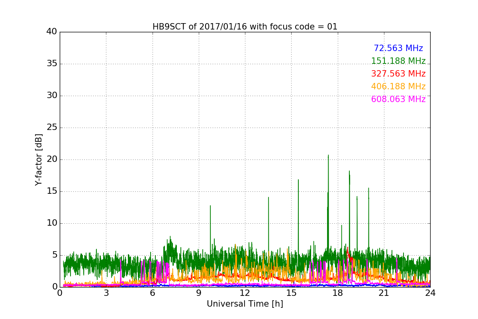
Task: Click the y-axis tick label 35
Action: click(x=52, y=64)
